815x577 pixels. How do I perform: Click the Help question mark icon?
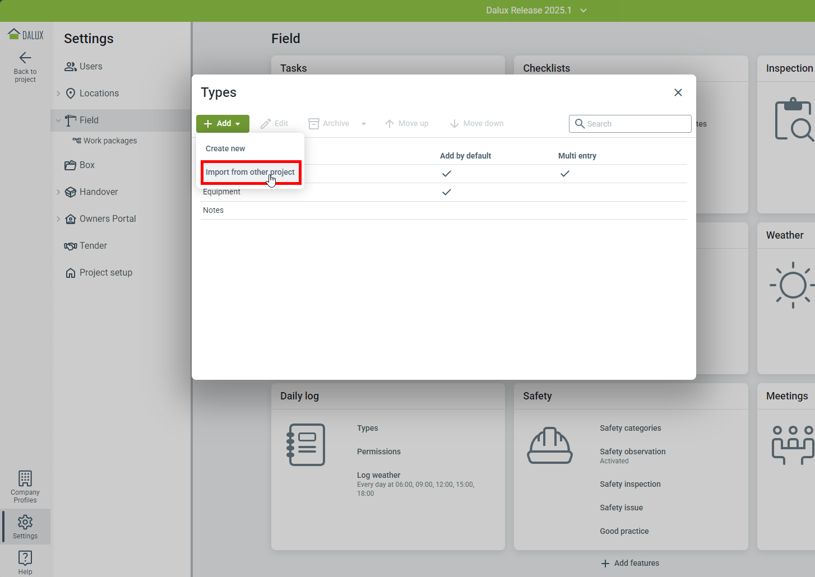click(25, 557)
